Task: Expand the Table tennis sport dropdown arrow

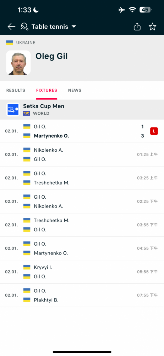Action: pos(74,27)
